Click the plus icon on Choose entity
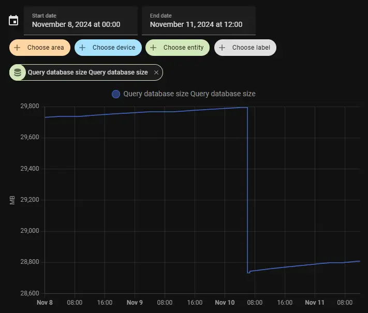The width and height of the screenshot is (368, 313). point(154,48)
